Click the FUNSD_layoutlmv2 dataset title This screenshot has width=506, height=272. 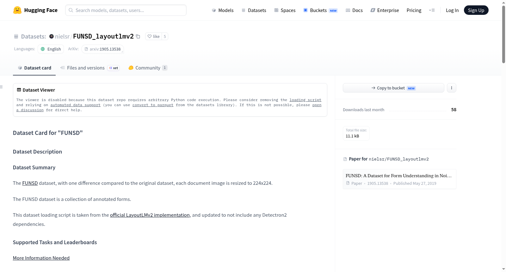103,36
